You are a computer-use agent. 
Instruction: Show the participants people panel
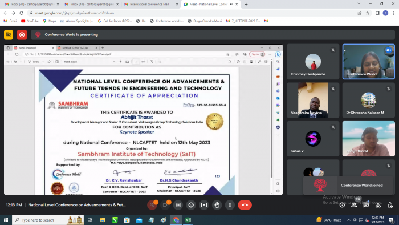(x=354, y=204)
